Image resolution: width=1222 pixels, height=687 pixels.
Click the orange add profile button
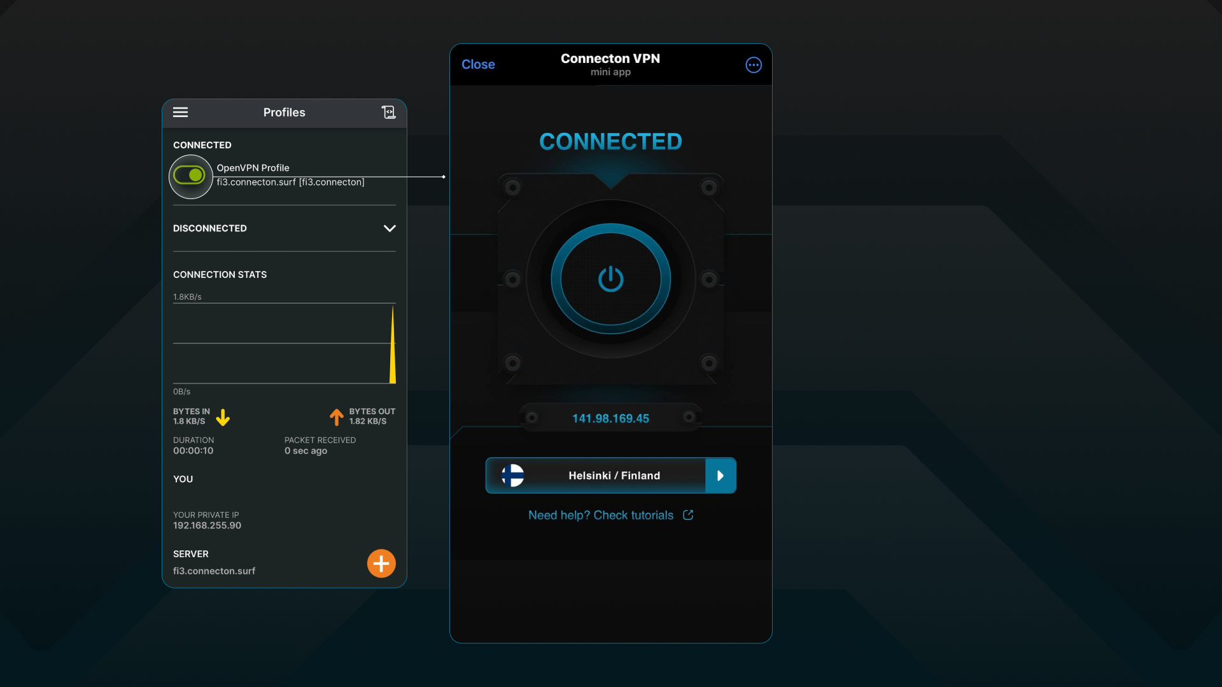point(381,564)
